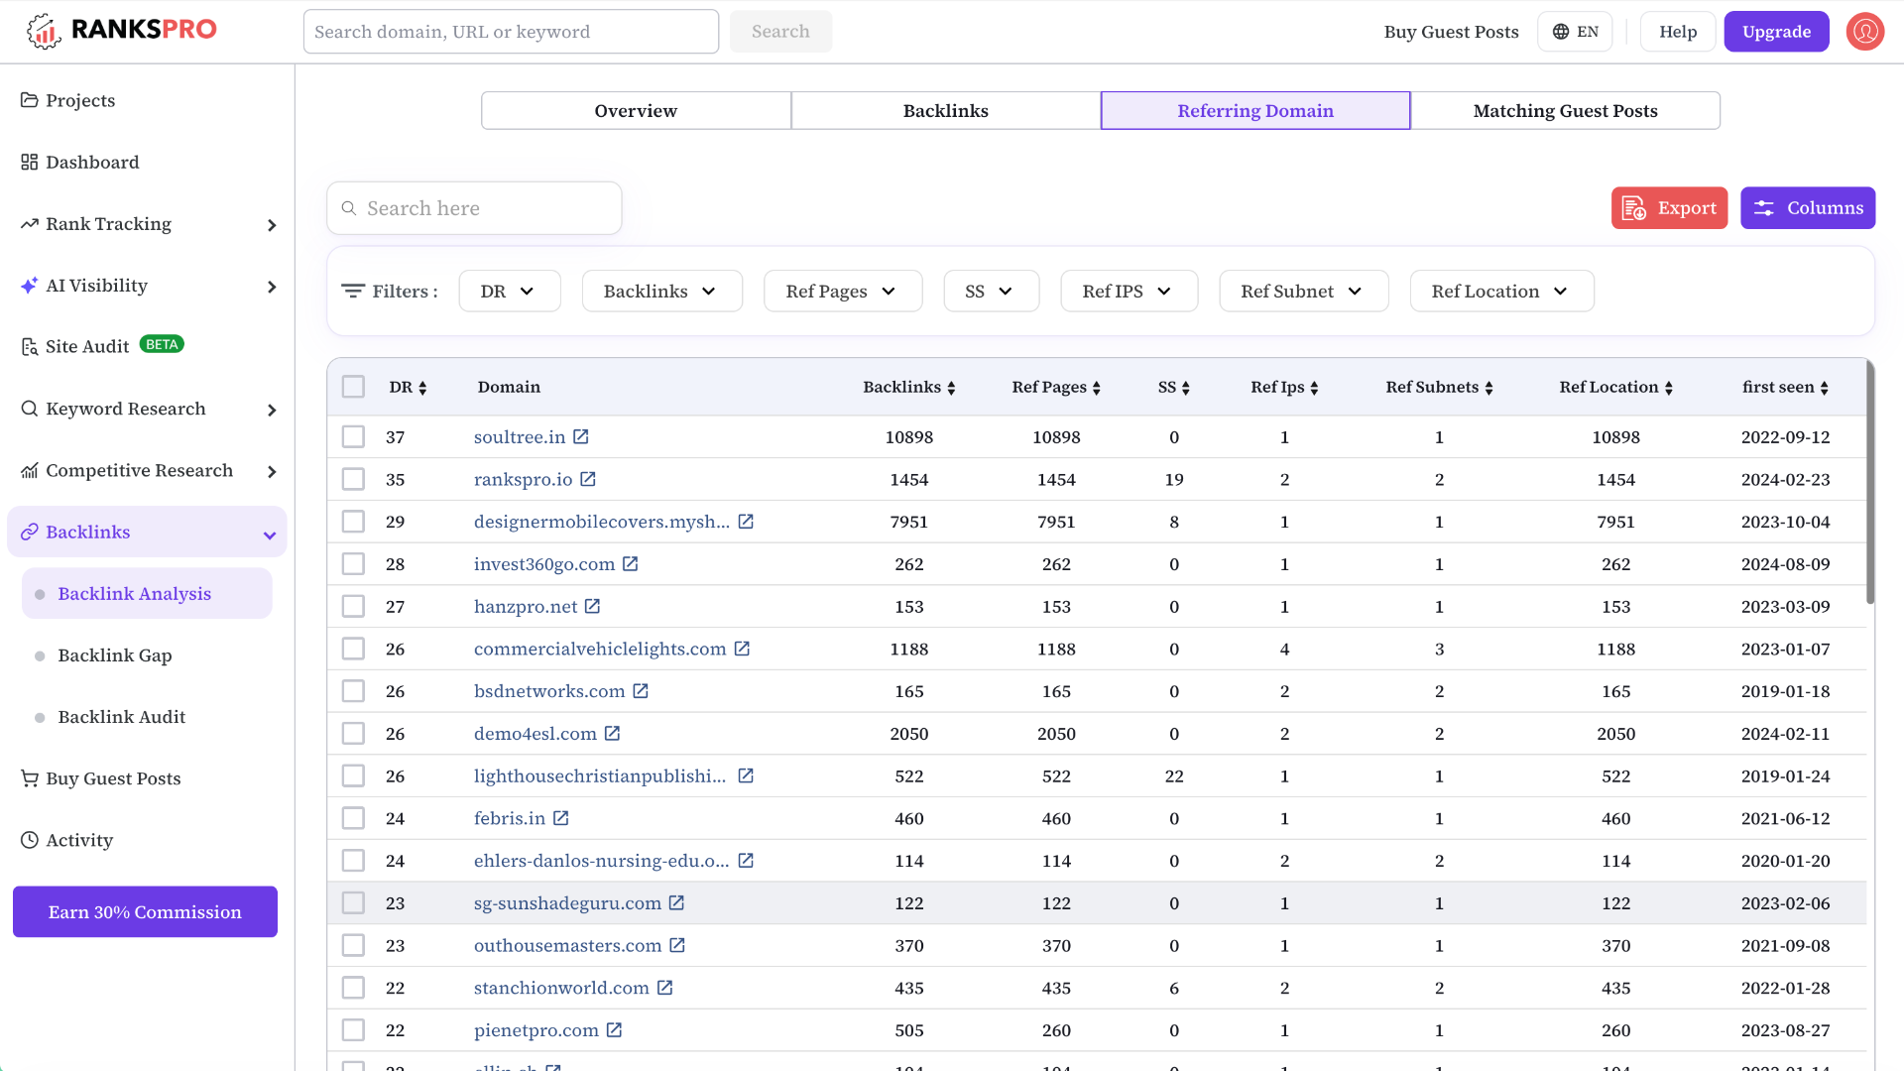
Task: Open external link icon for commercialvehiclelights.com
Action: coord(742,649)
